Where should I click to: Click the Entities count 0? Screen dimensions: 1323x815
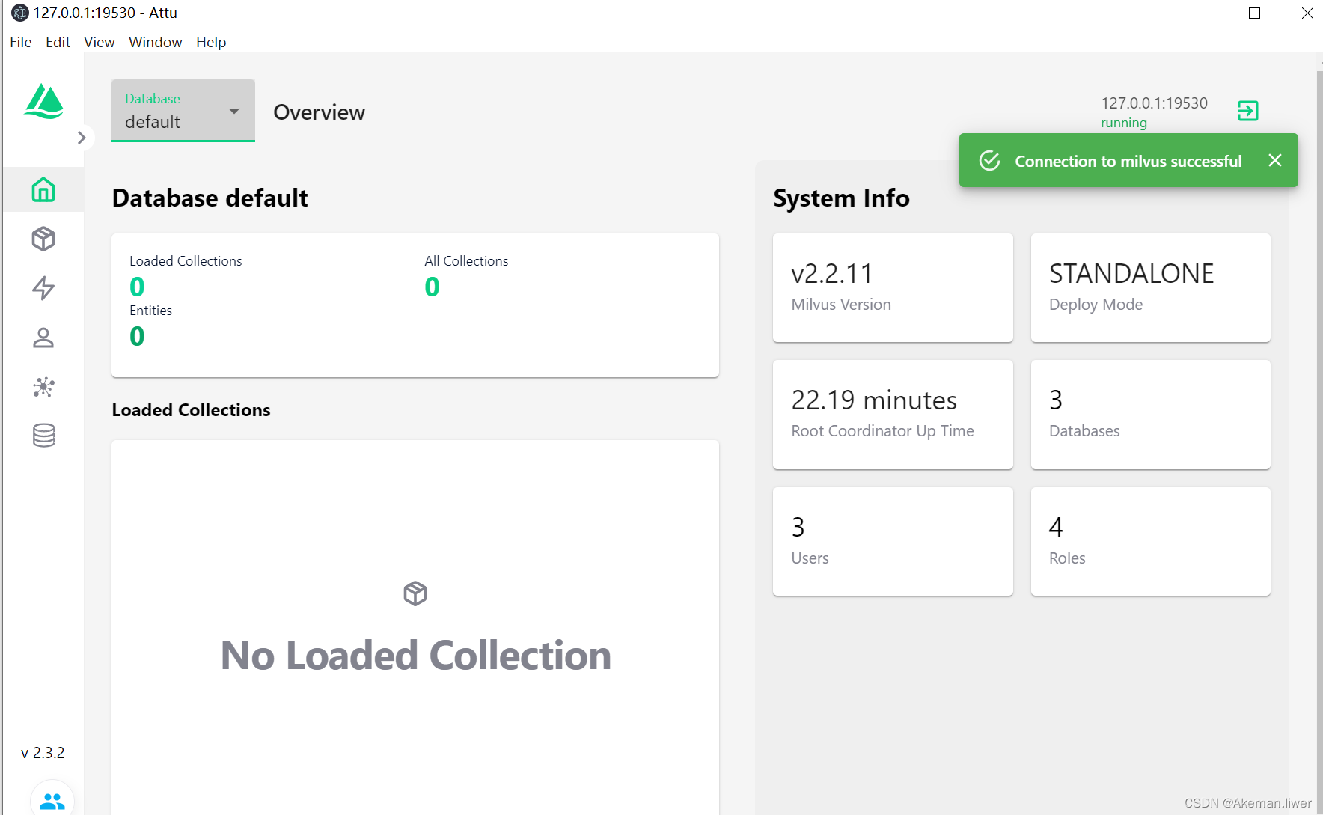click(x=137, y=336)
